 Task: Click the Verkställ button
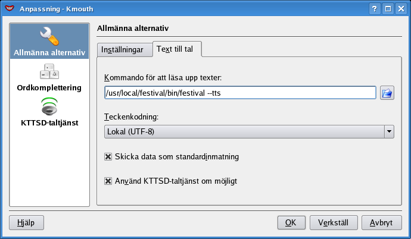(x=334, y=223)
